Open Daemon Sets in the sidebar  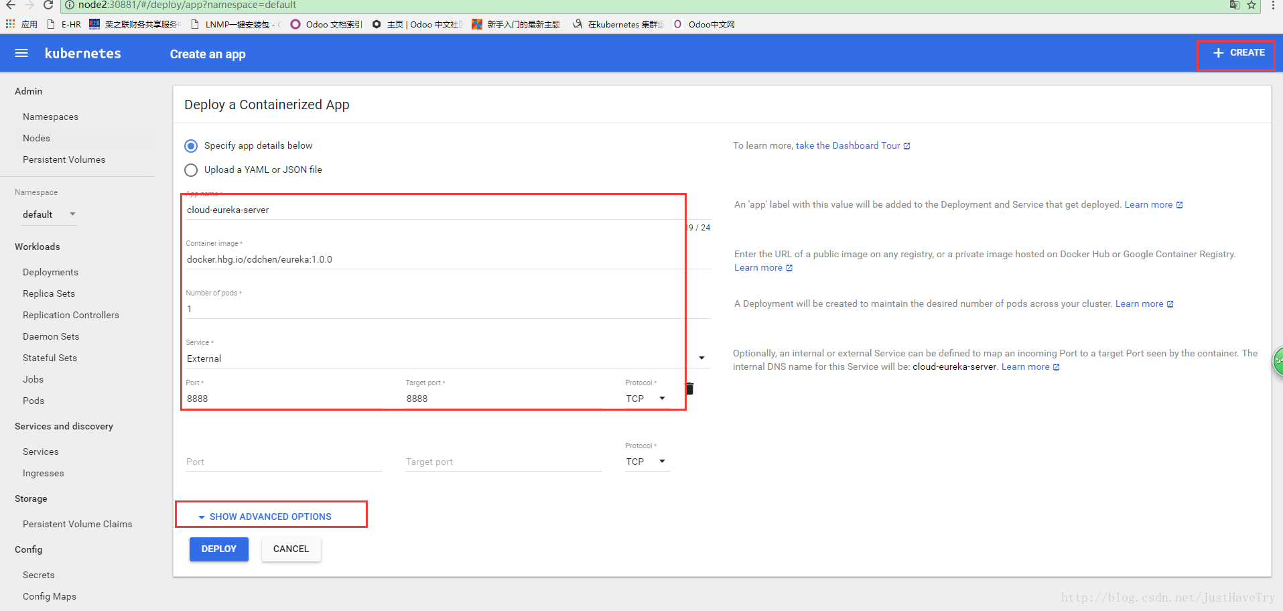point(51,336)
